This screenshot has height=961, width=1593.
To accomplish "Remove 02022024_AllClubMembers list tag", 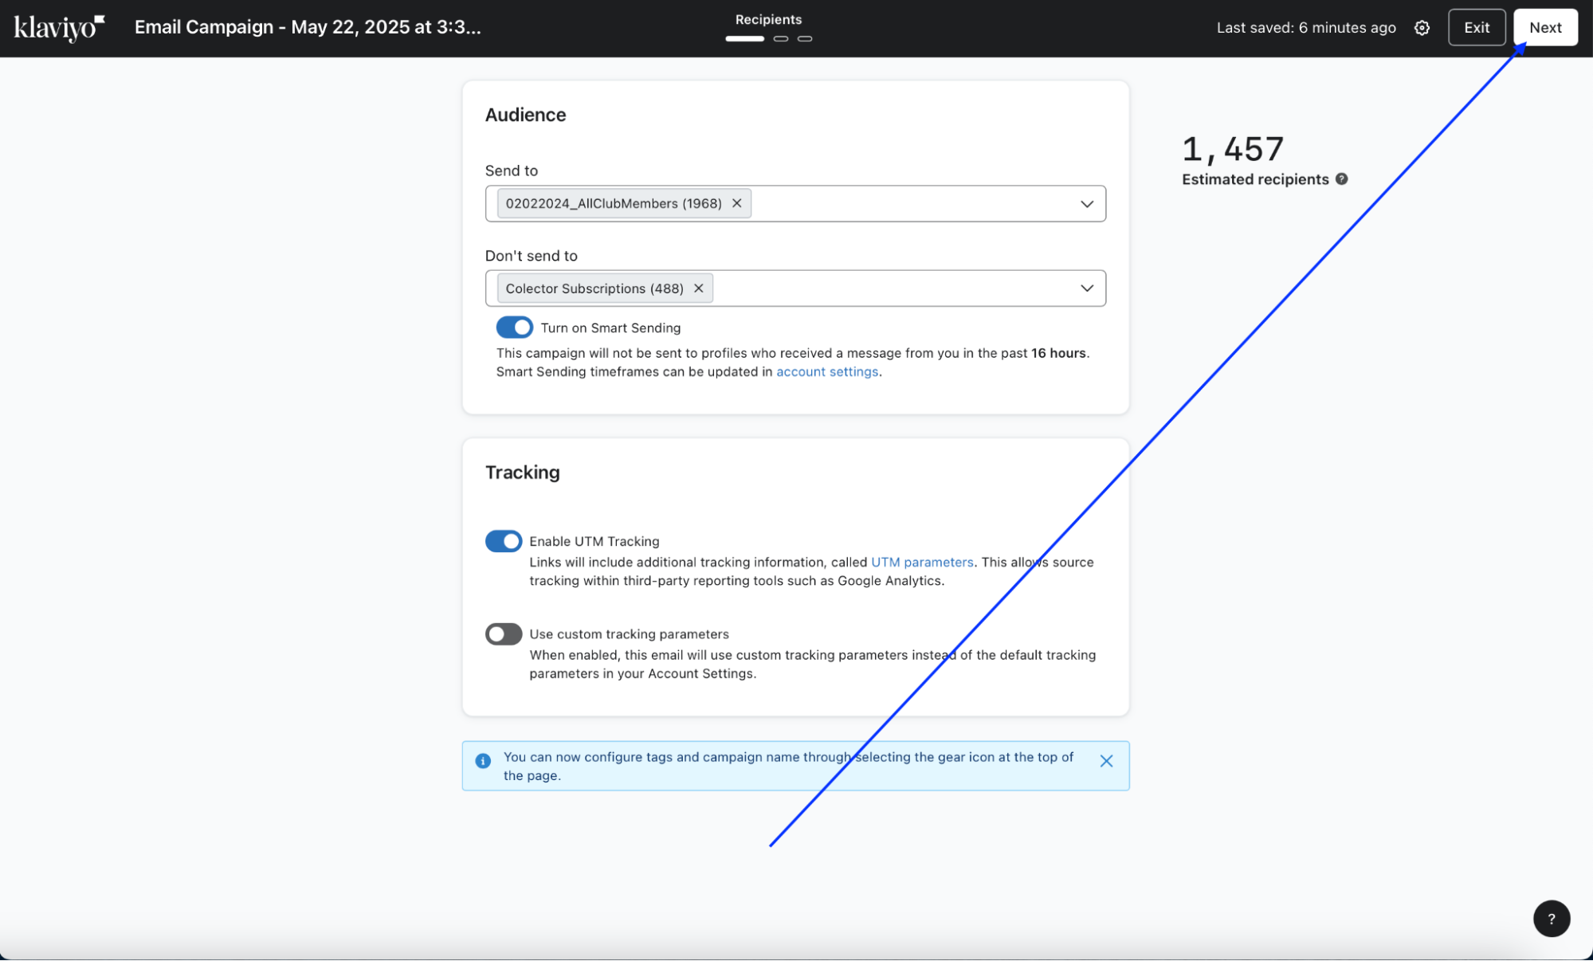I will click(737, 203).
